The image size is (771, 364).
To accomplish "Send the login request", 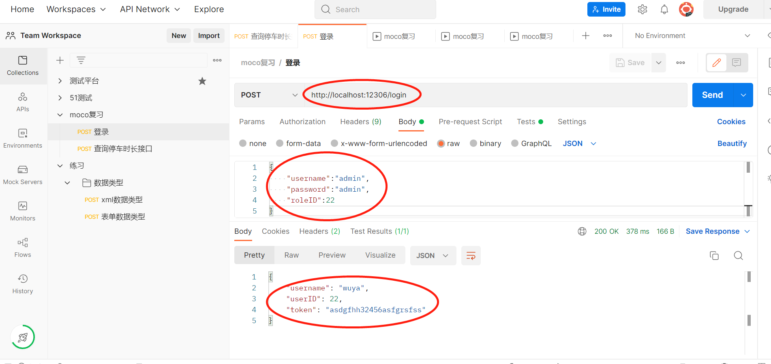I will pos(713,95).
